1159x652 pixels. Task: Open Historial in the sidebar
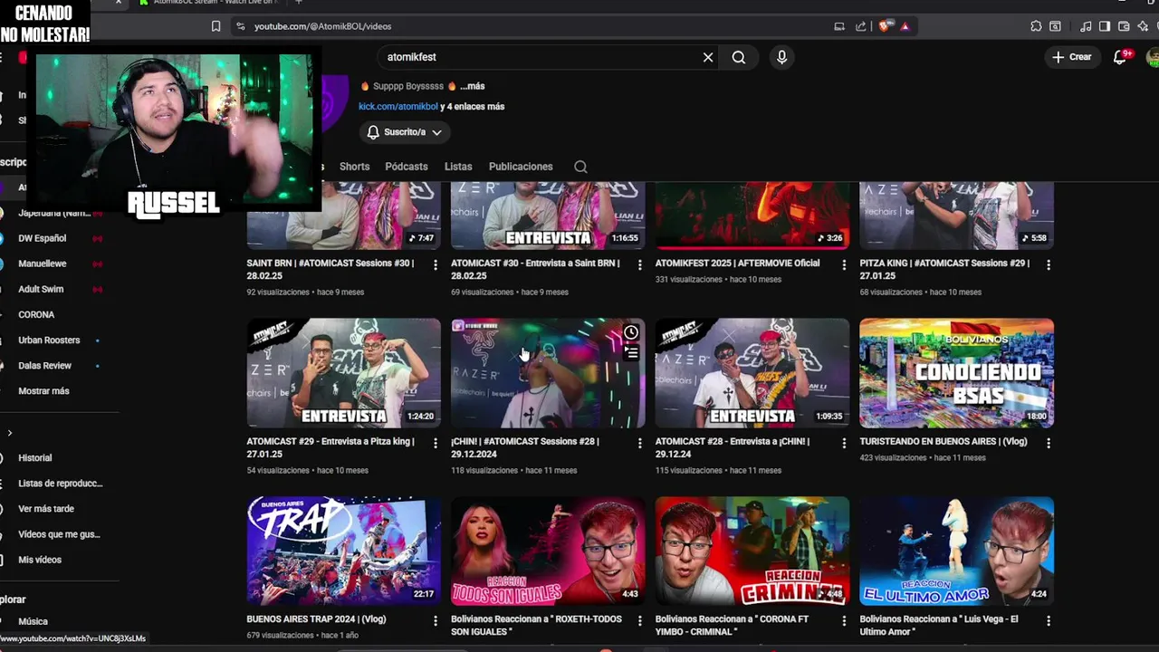click(x=35, y=458)
